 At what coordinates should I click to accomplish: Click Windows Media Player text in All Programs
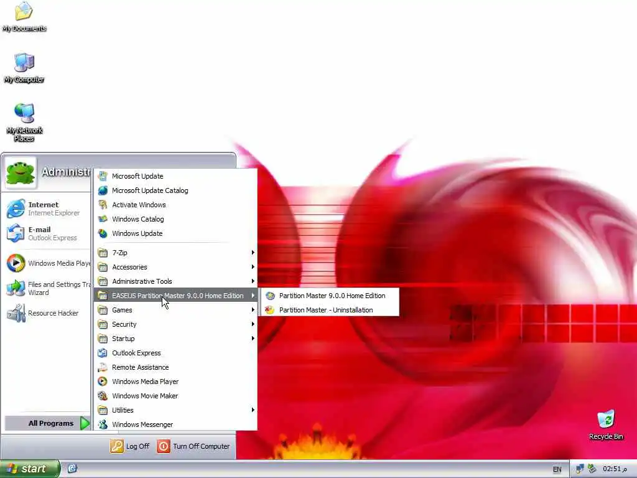coord(146,382)
